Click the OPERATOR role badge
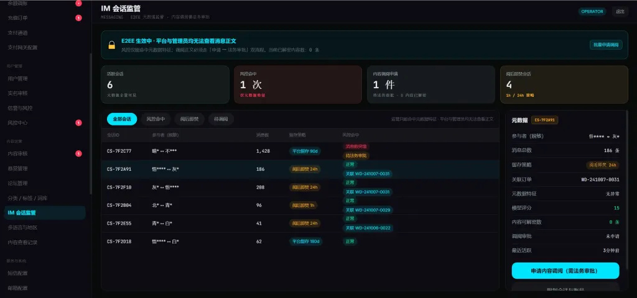The height and width of the screenshot is (298, 637). point(592,11)
